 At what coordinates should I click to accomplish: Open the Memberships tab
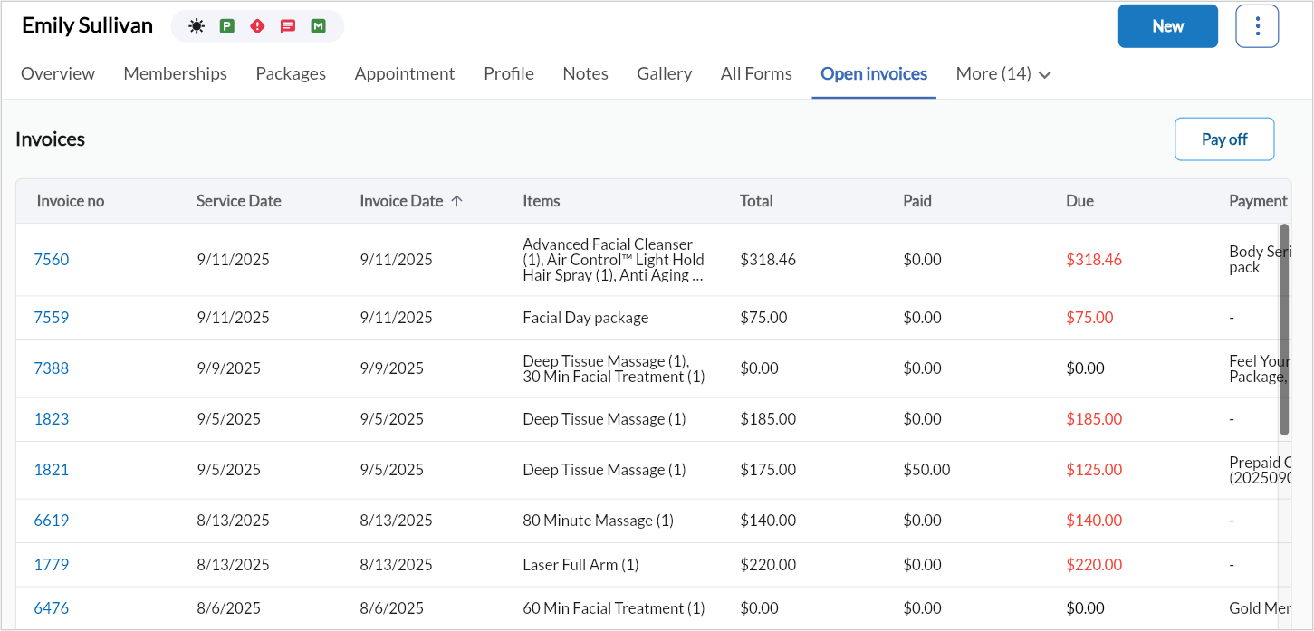point(176,74)
